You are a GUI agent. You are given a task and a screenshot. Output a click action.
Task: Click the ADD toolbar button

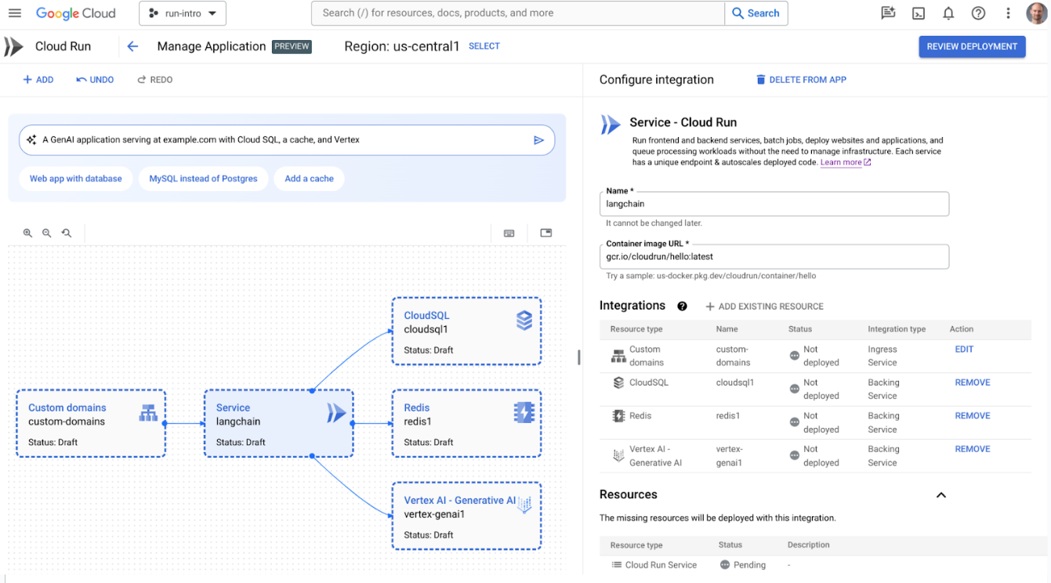[38, 80]
